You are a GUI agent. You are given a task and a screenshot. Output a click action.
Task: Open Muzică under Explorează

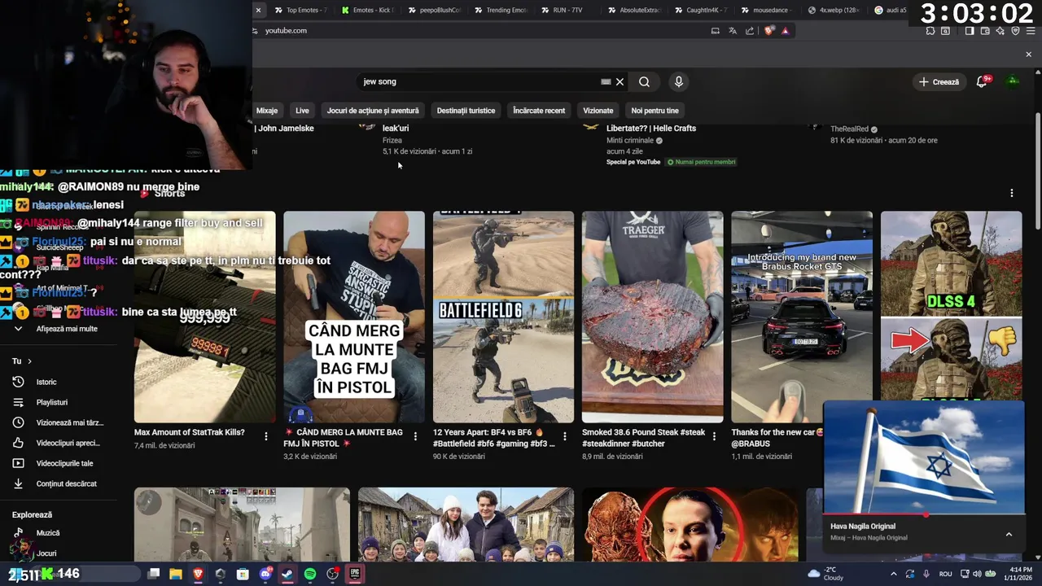pyautogui.click(x=48, y=532)
